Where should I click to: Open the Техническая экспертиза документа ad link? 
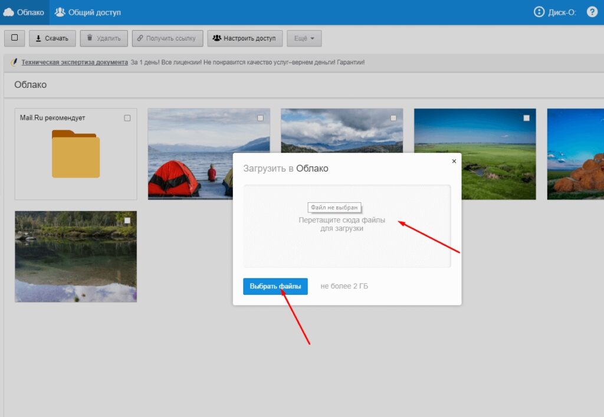(x=74, y=62)
